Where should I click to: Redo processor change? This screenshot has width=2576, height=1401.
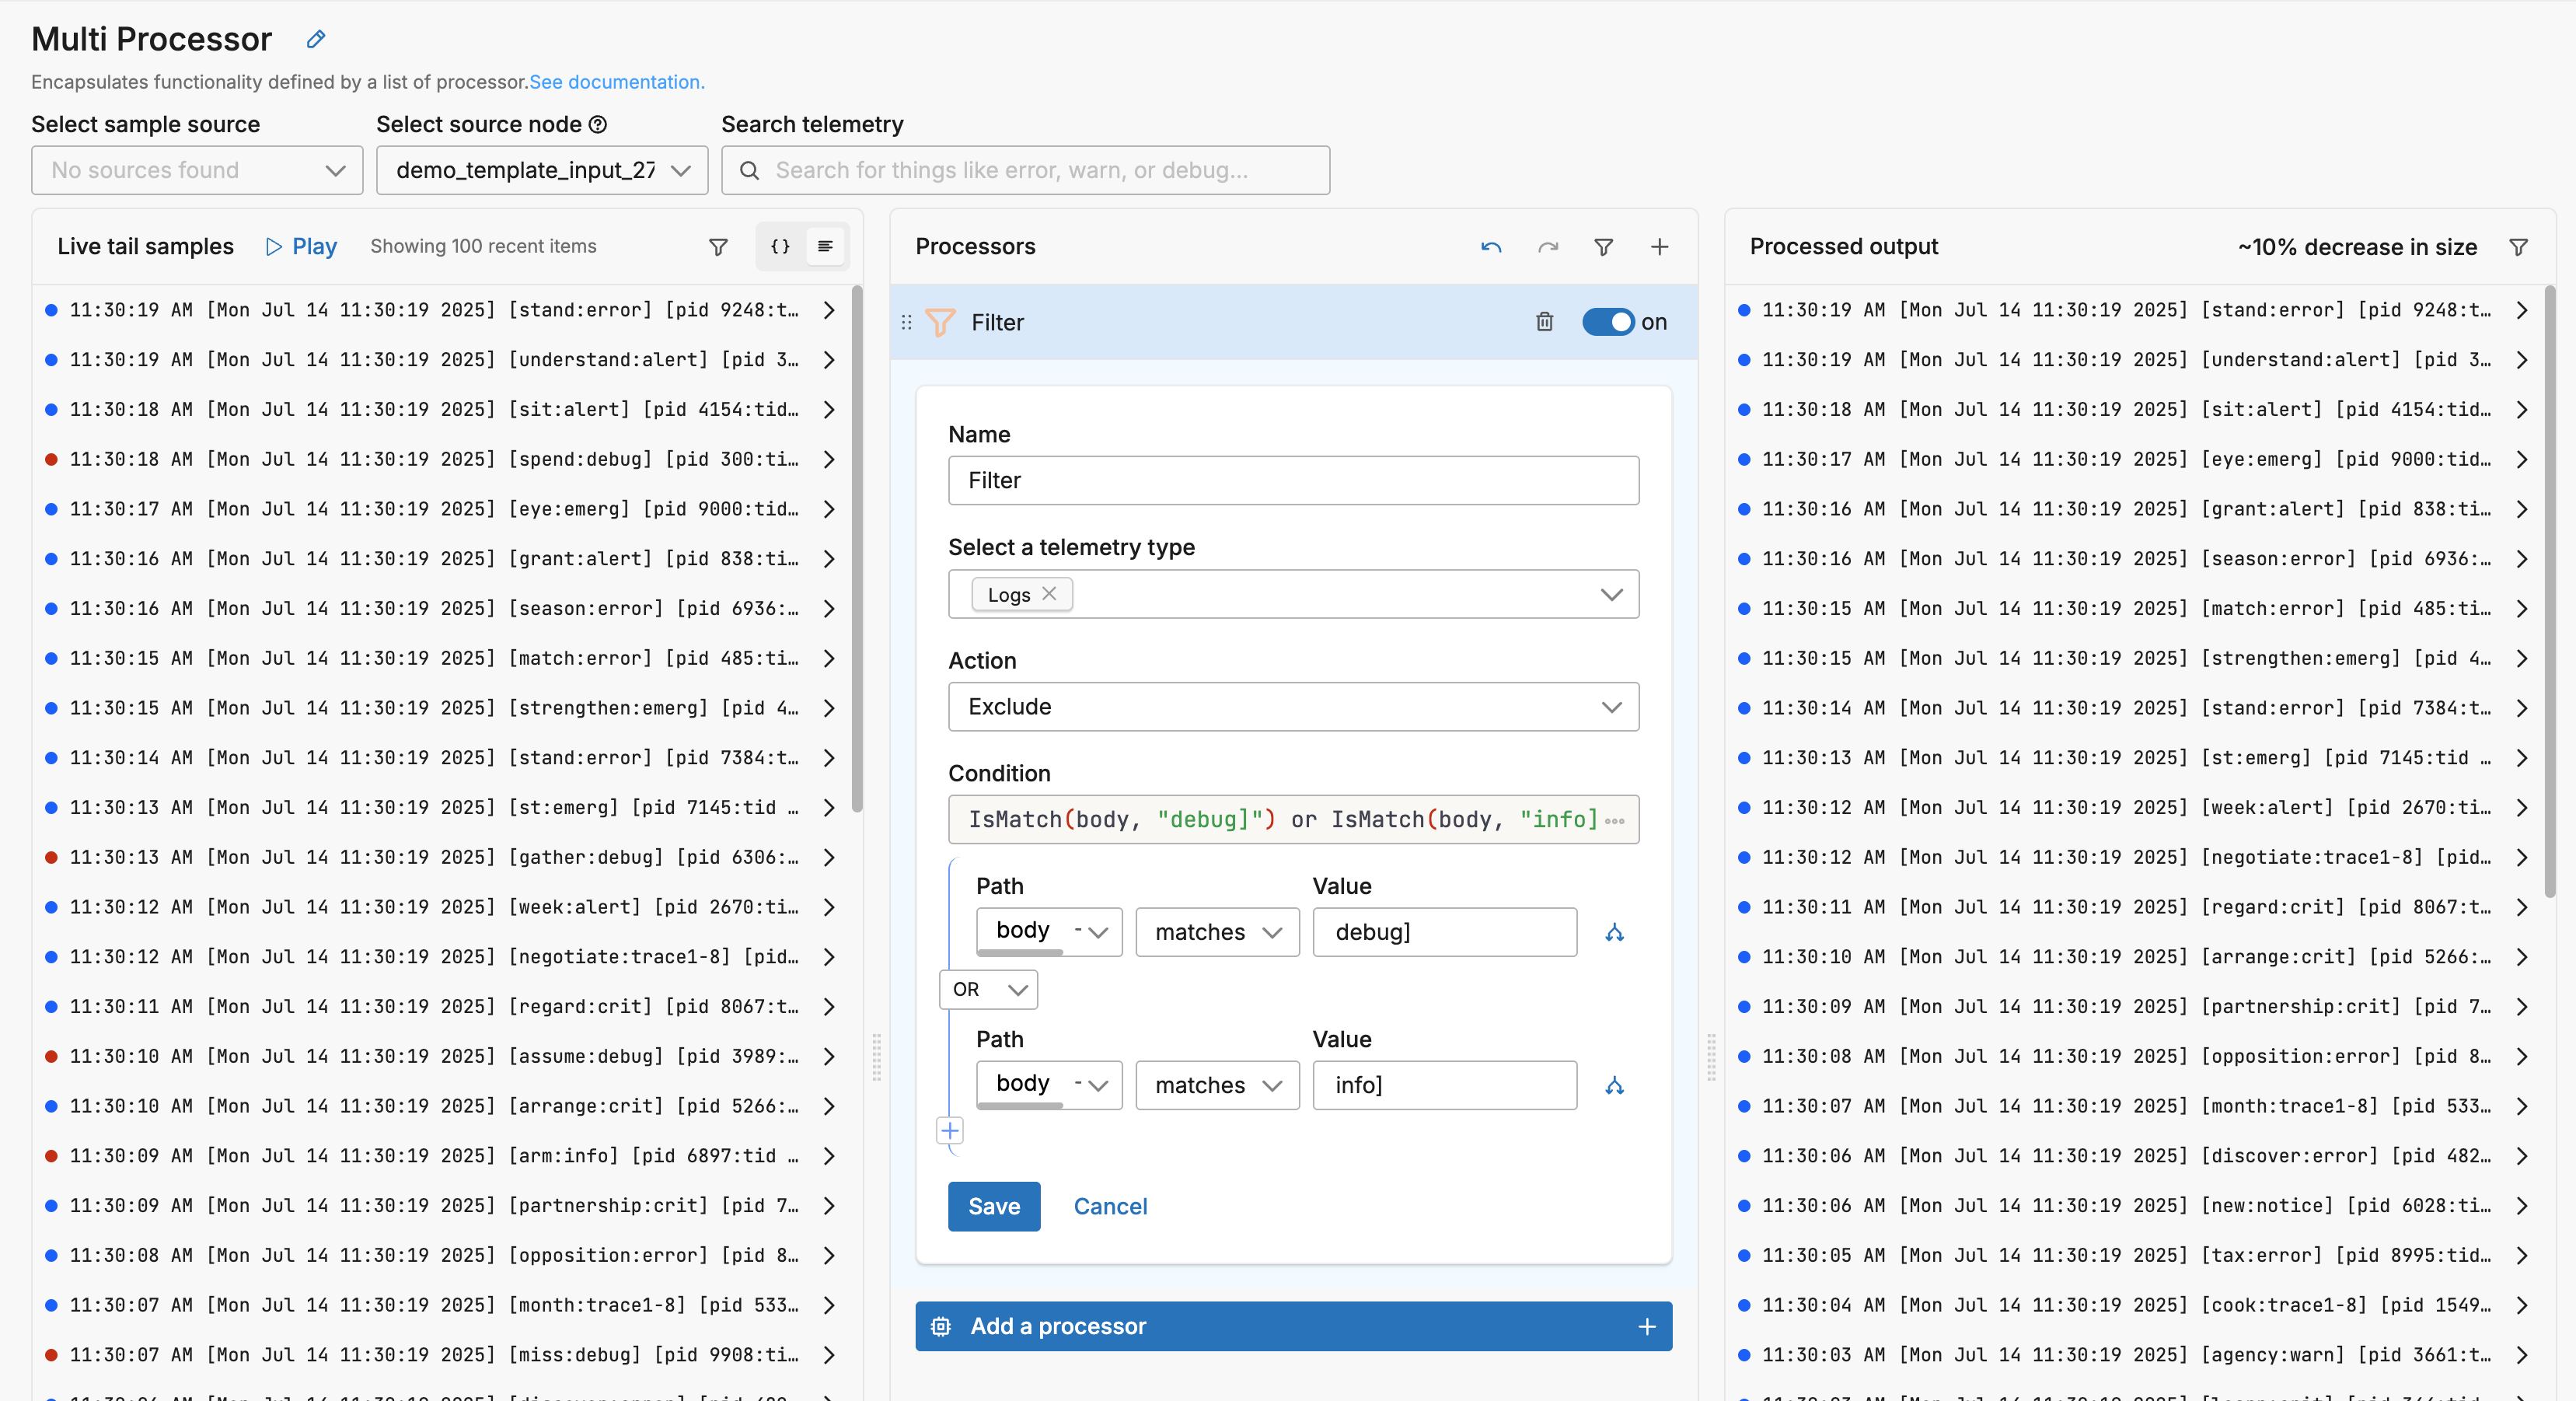tap(1548, 247)
